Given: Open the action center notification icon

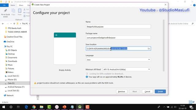Looking at the screenshot, I should click(x=191, y=107).
